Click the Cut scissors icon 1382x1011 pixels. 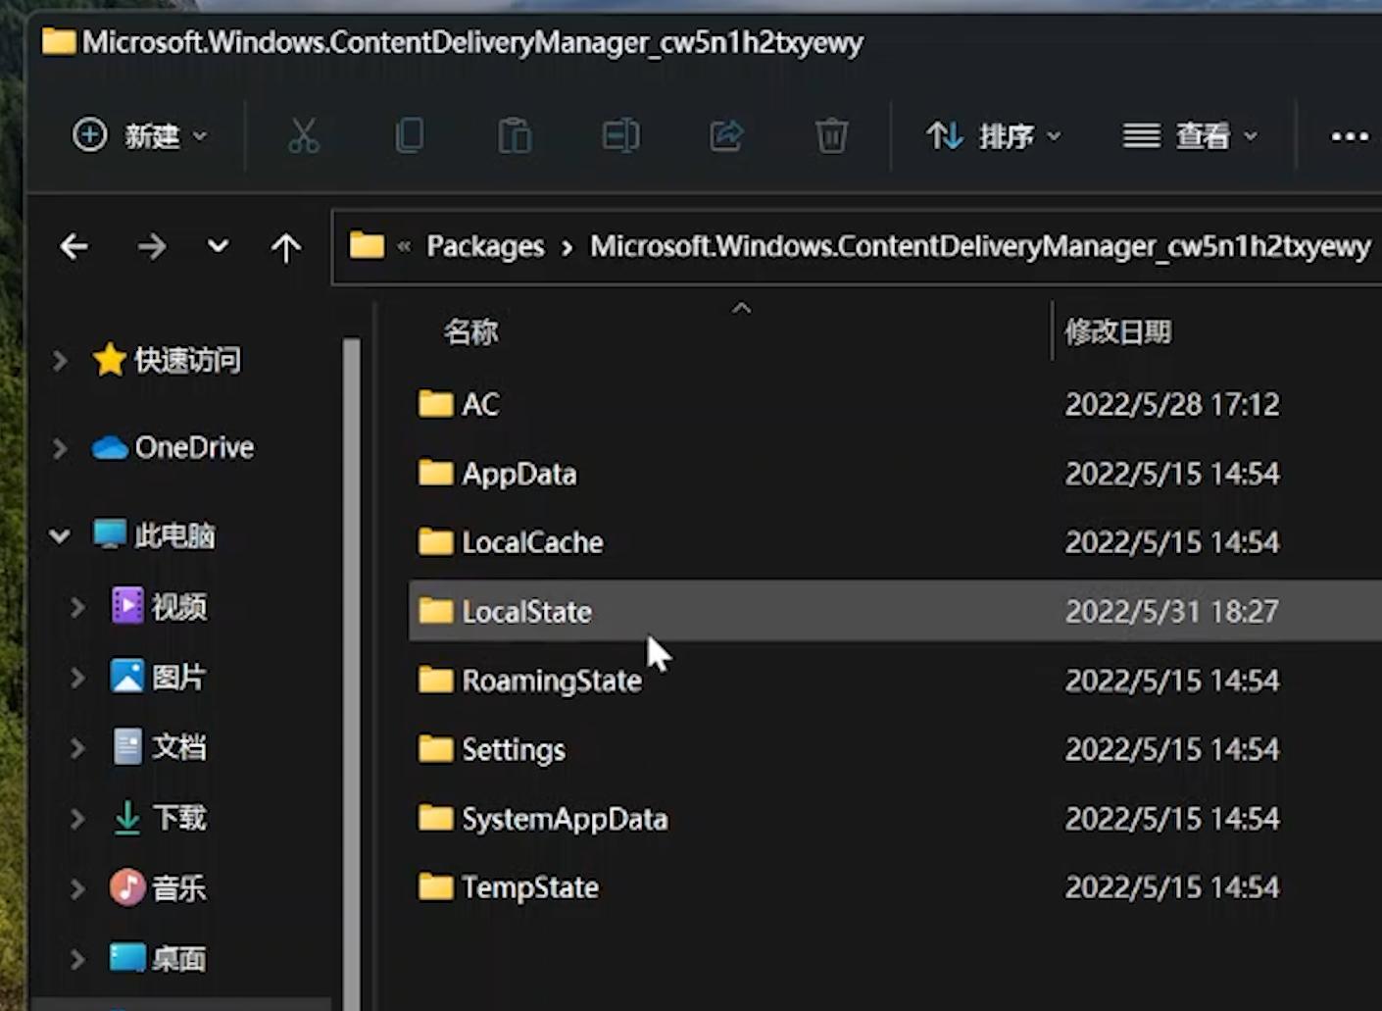coord(304,135)
